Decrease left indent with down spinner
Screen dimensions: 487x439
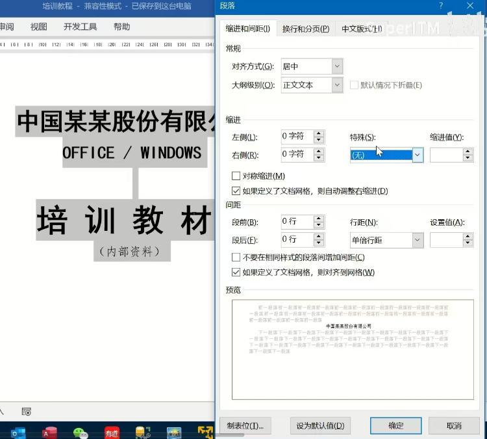point(319,140)
